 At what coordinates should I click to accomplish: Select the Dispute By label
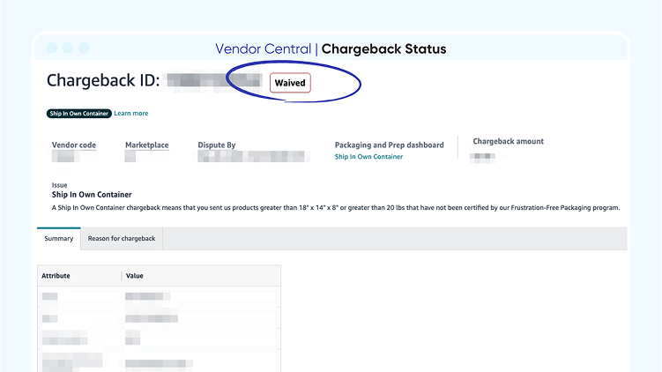click(x=217, y=145)
